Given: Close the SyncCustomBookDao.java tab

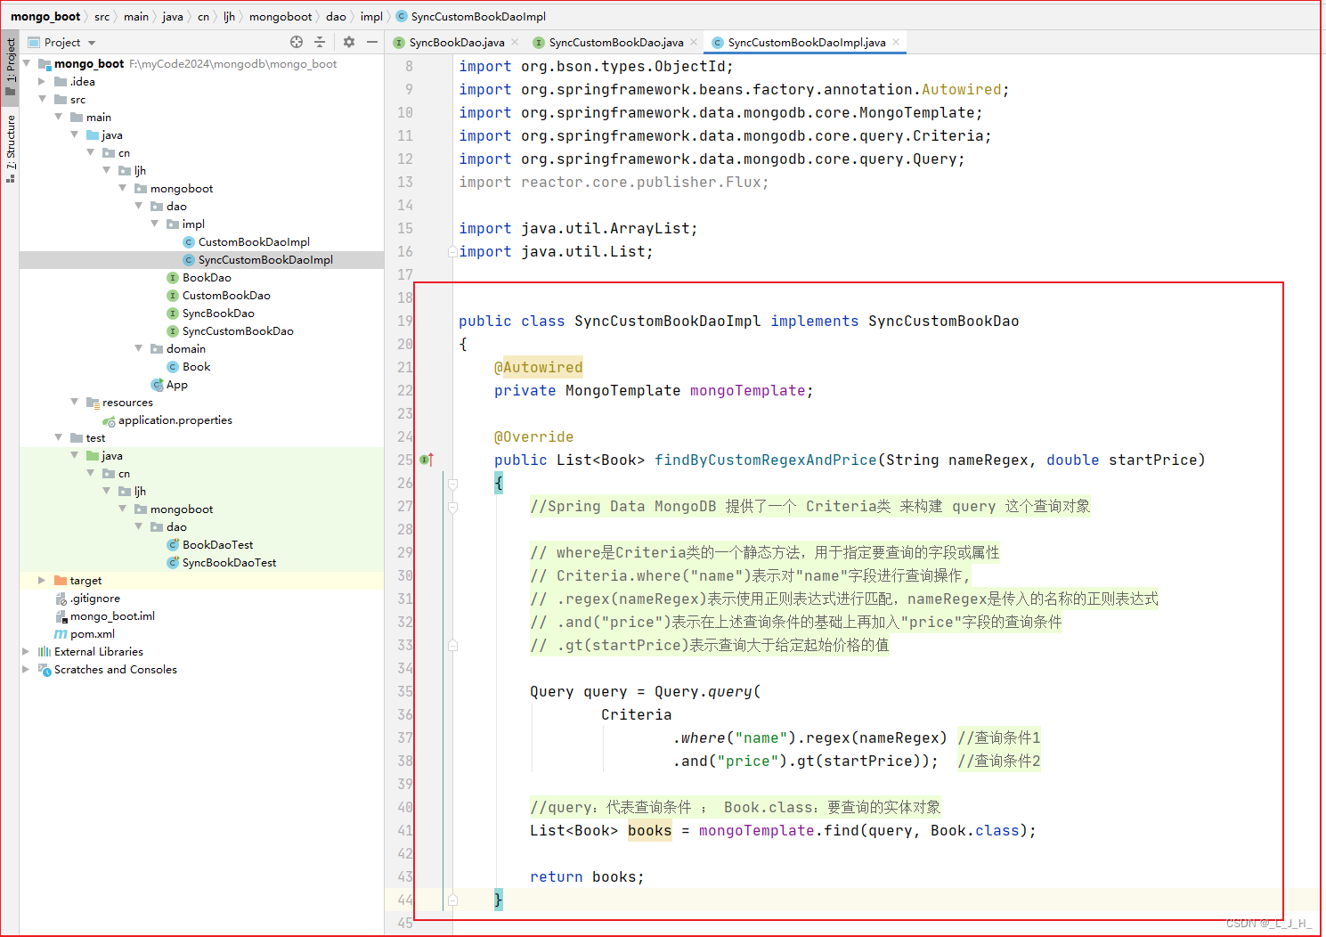Looking at the screenshot, I should [694, 42].
